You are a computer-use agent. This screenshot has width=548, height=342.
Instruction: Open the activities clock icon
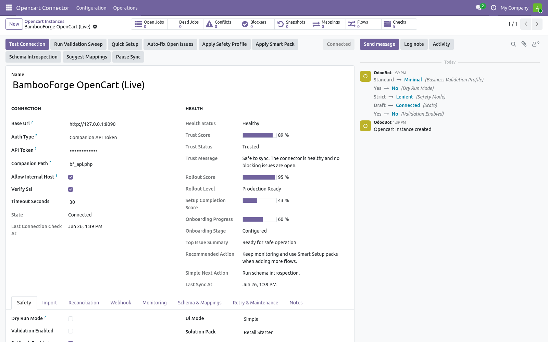[x=494, y=8]
